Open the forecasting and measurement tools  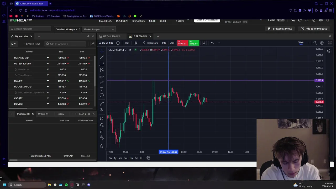click(102, 76)
